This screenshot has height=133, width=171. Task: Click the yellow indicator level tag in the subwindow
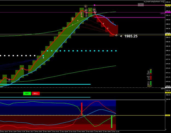(x=167, y=115)
